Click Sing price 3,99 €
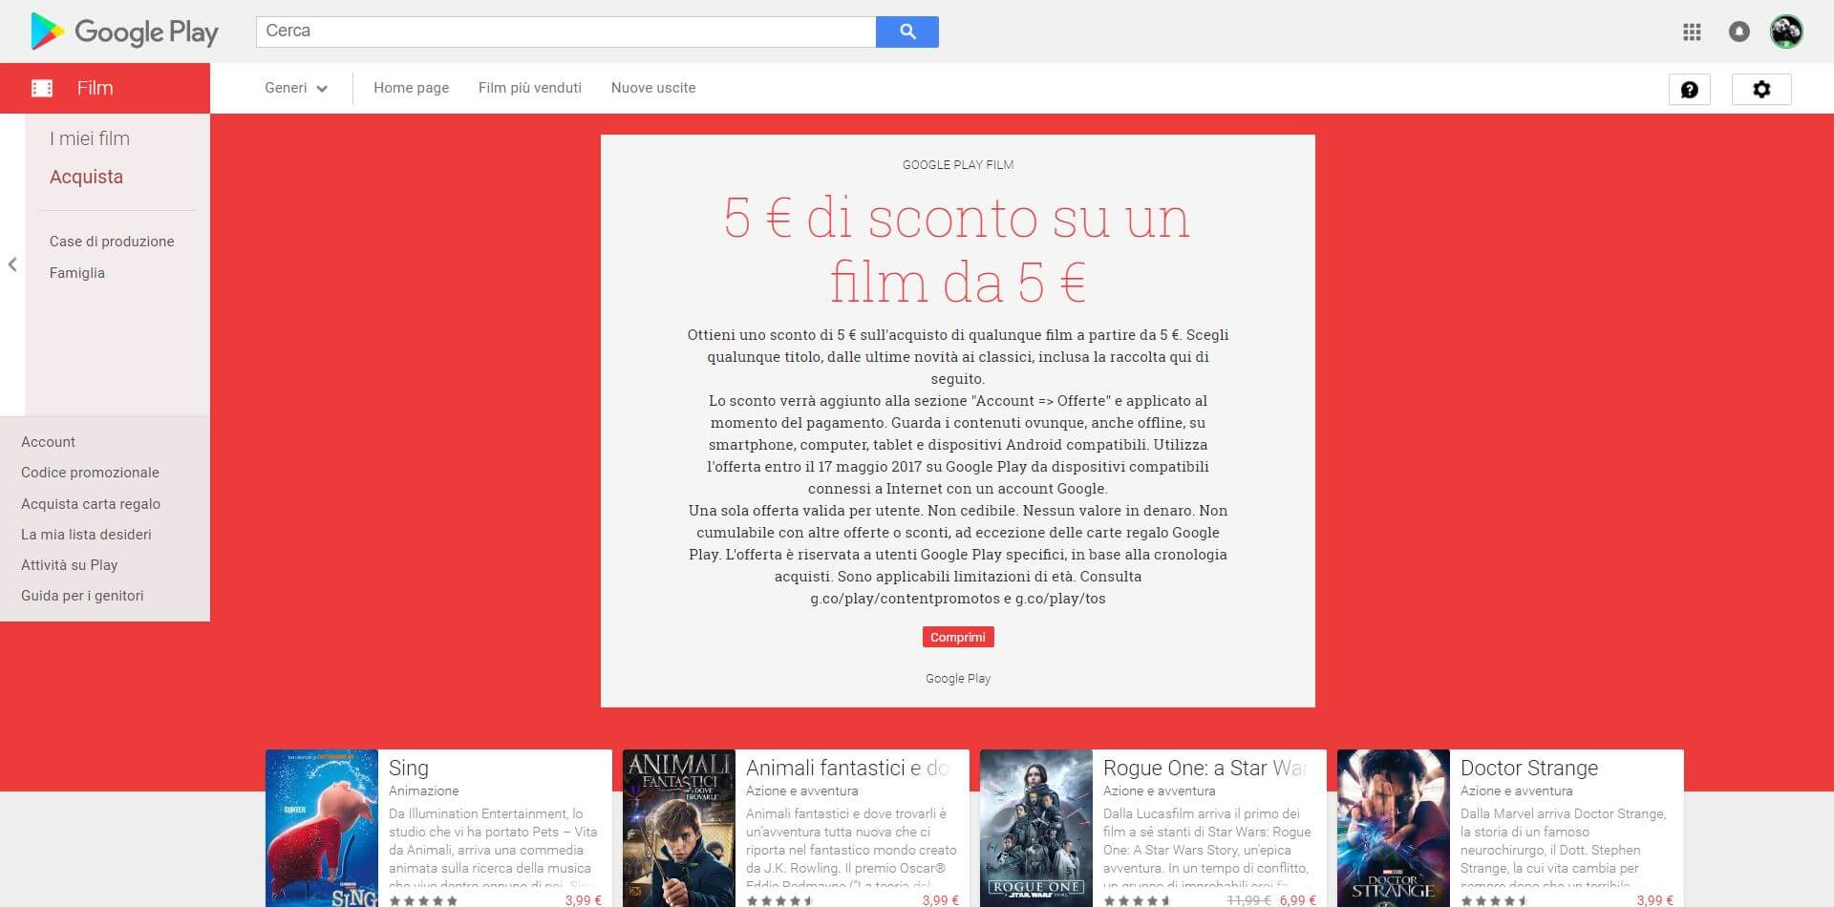 click(584, 899)
